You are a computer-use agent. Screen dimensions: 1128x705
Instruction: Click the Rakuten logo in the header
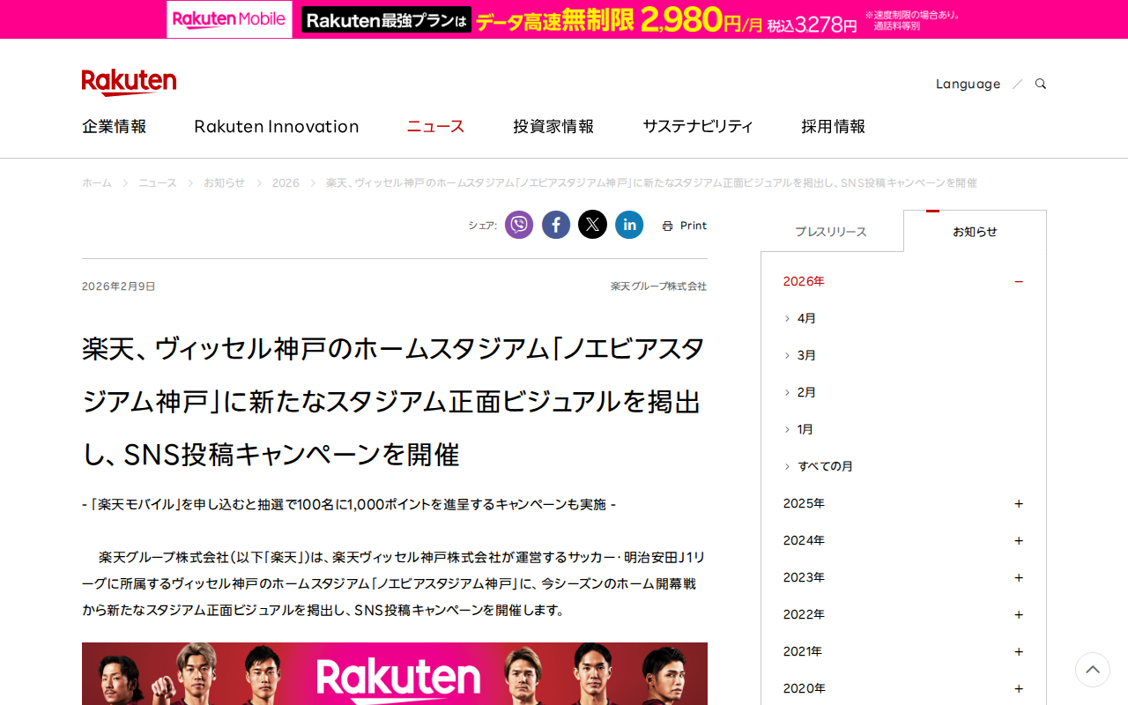coord(129,82)
